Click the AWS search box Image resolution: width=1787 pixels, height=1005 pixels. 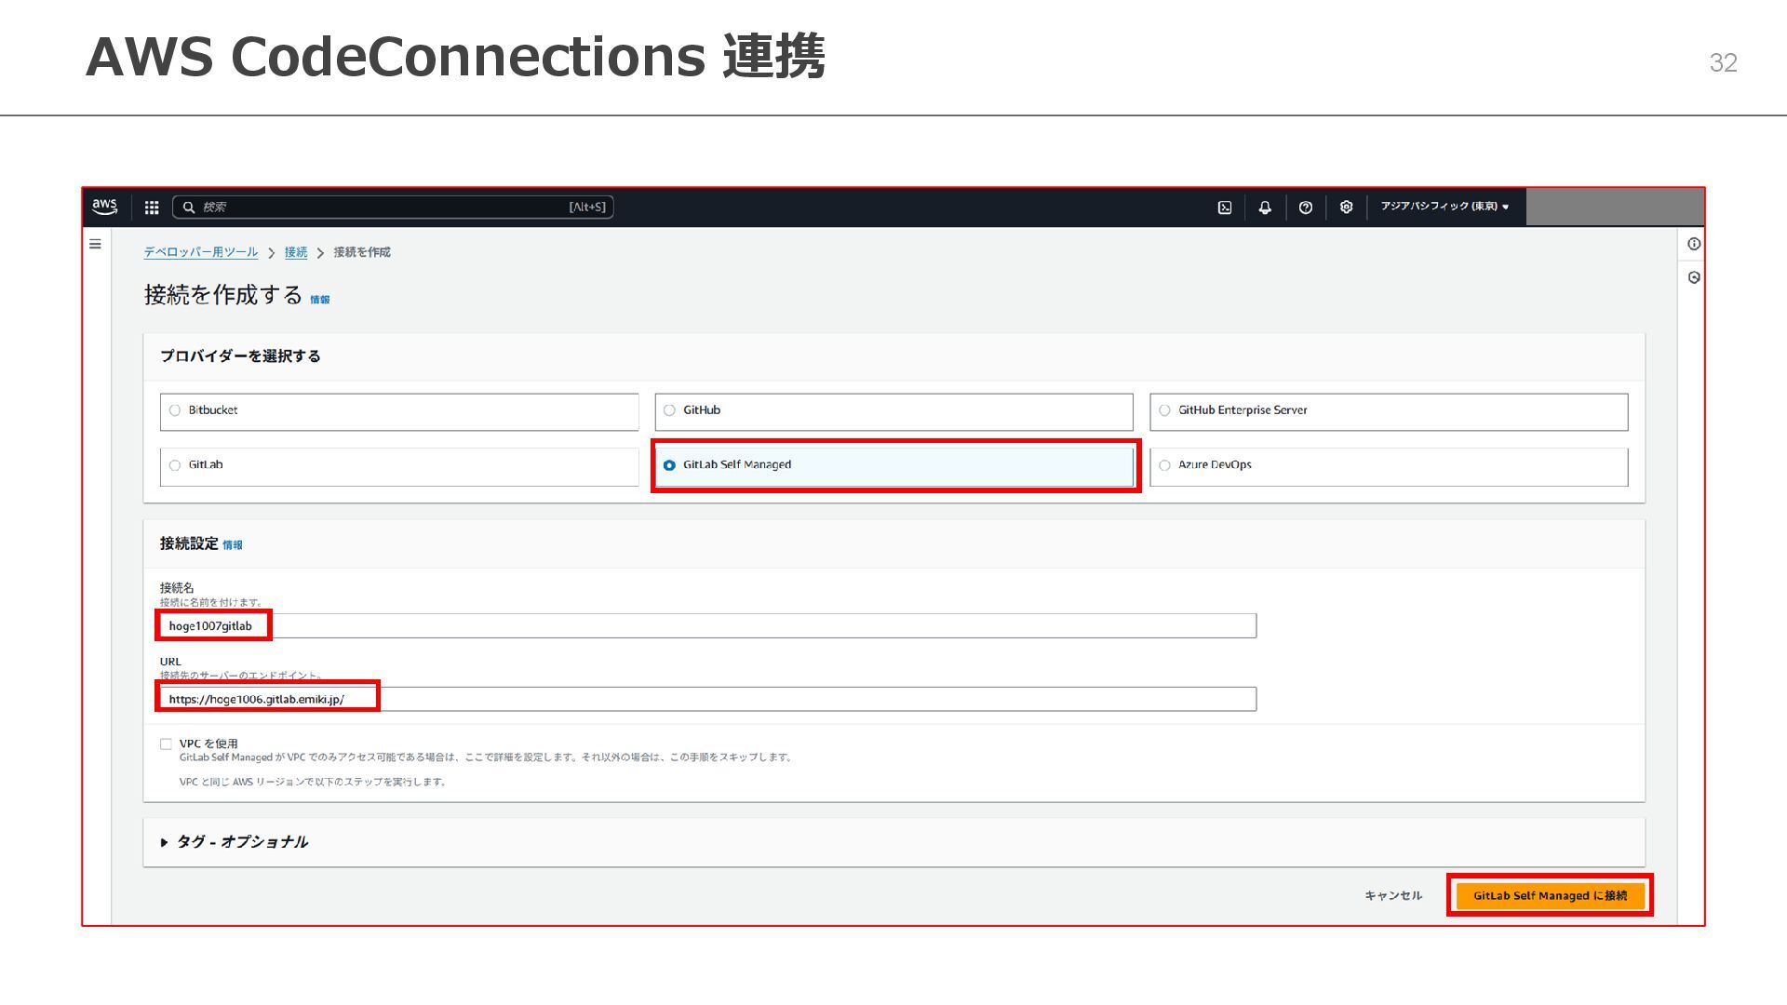(391, 208)
